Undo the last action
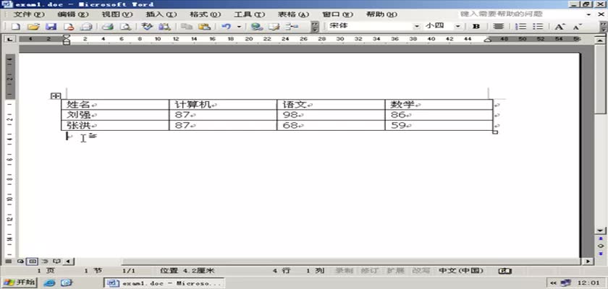This screenshot has height=289, width=608. [226, 27]
